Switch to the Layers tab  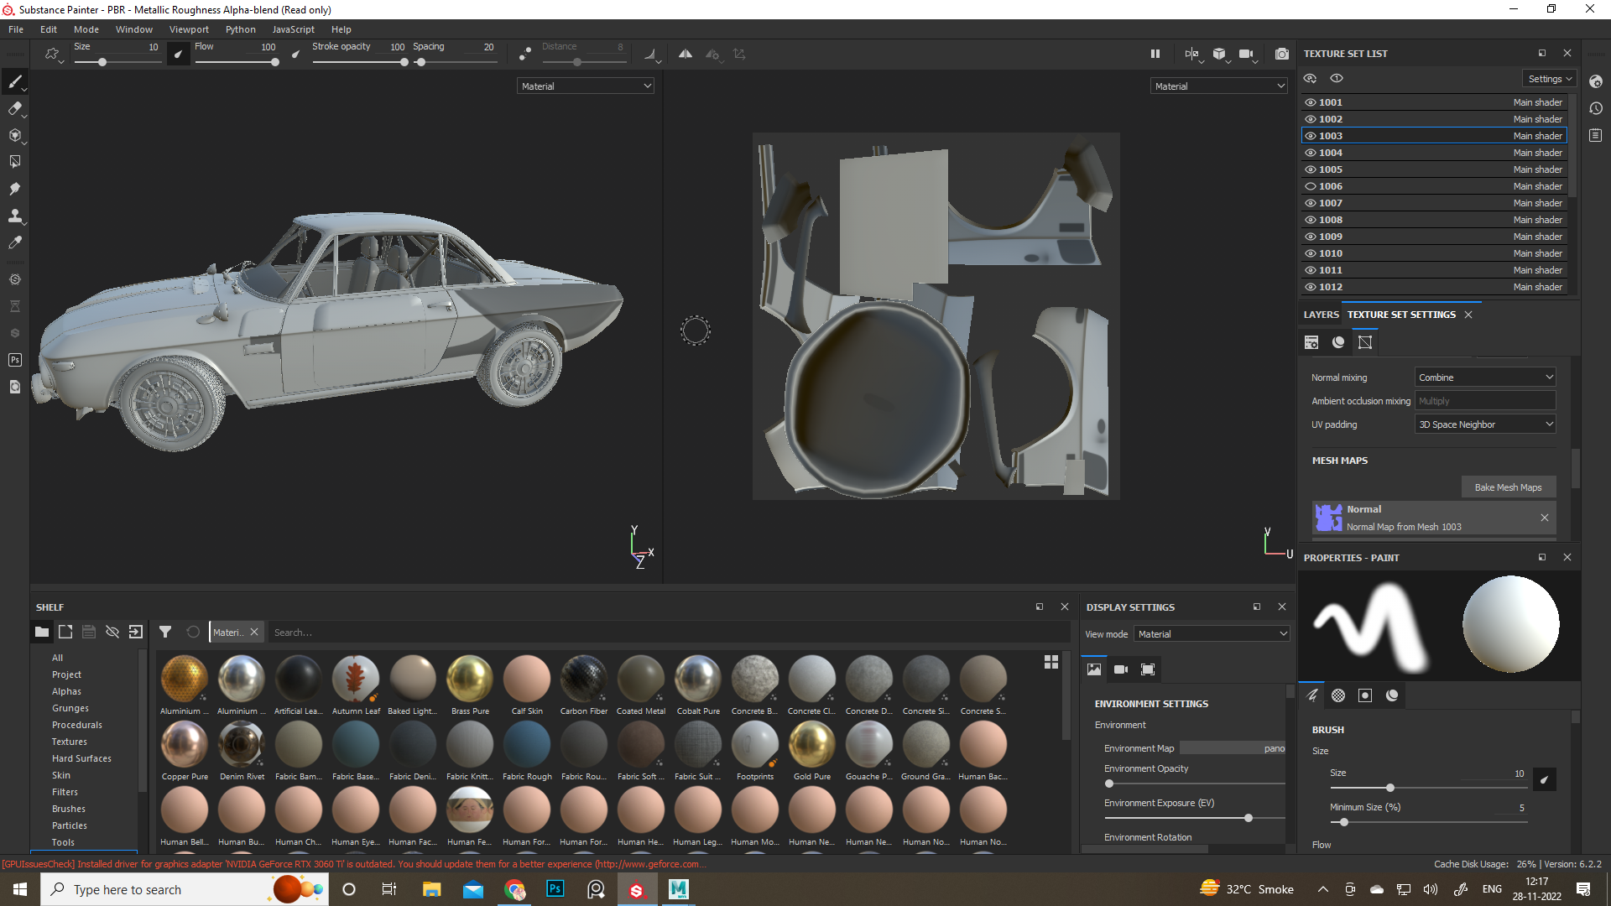1322,315
